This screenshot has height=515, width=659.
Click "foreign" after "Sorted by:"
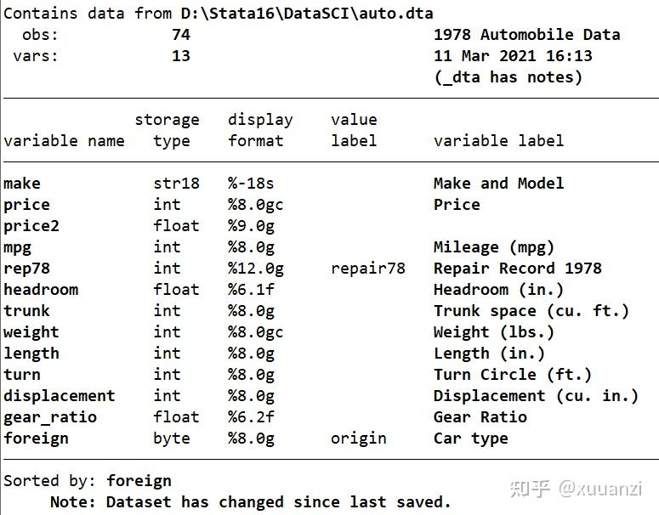coord(139,481)
